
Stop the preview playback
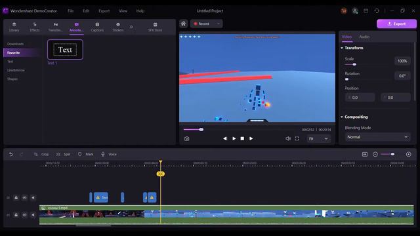pos(242,138)
